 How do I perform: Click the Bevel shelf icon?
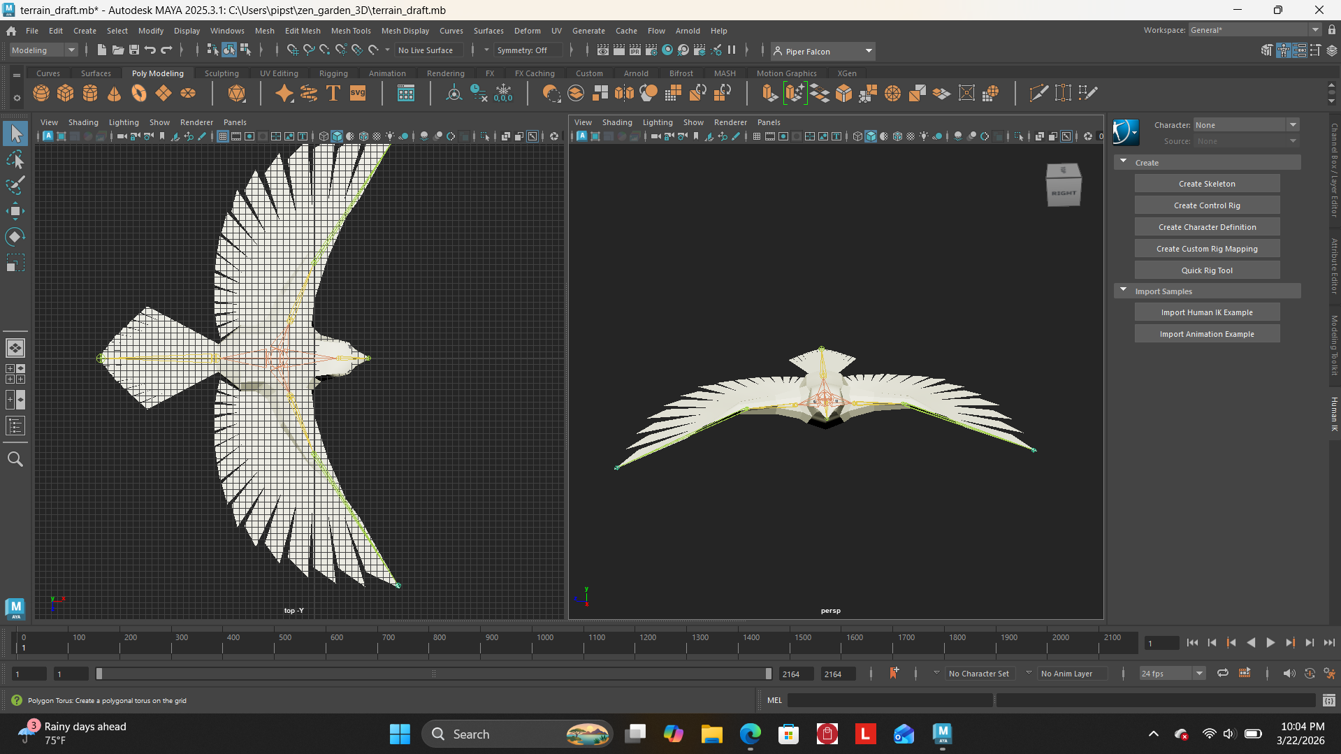[x=844, y=93]
